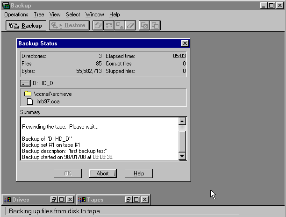Viewport: 286px width, 217px height.
Task: Open the Window menu
Action: click(95, 14)
